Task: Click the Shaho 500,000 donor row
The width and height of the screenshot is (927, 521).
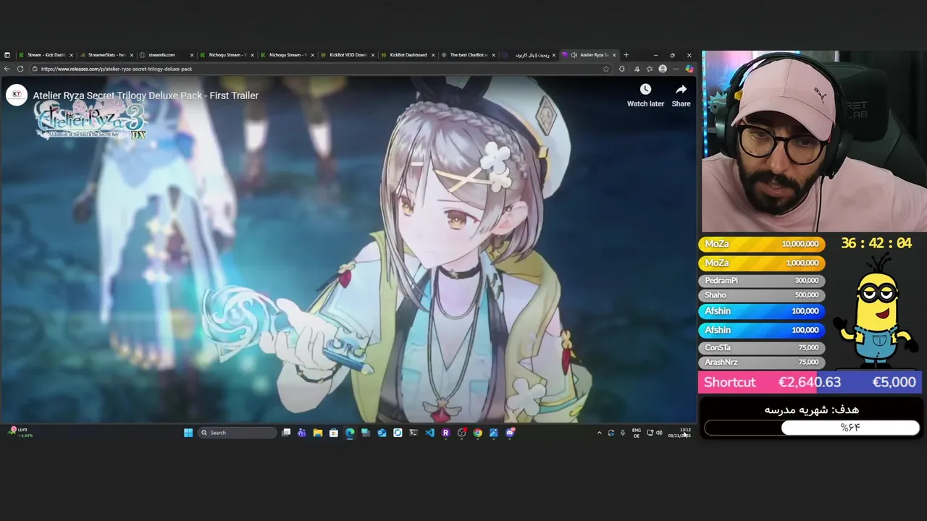Action: pos(761,295)
